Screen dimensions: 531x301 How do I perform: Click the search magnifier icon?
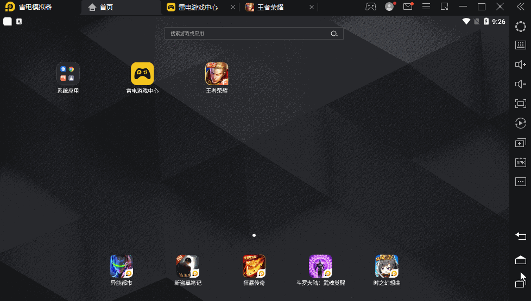coord(334,34)
